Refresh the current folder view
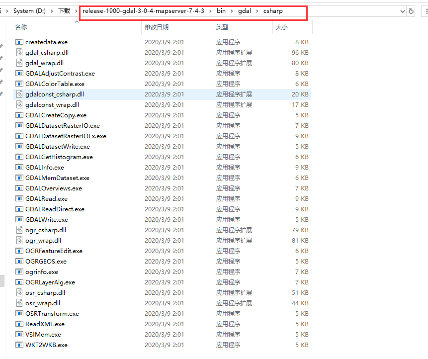Screen dimensions: 428x359 click(411, 11)
